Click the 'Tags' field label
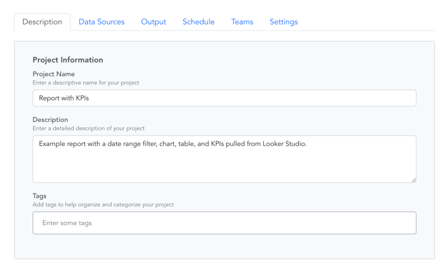Viewport: 444px width, 271px height. (x=39, y=196)
